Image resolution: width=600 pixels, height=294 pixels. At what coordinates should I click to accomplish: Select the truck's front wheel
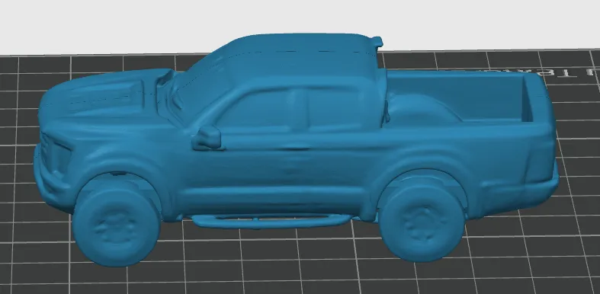[116, 222]
